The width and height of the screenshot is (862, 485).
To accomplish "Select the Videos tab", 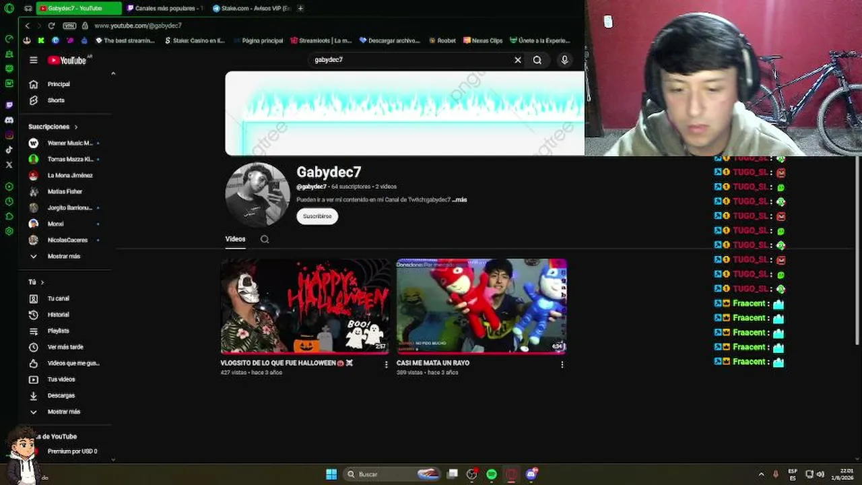I will coord(235,239).
